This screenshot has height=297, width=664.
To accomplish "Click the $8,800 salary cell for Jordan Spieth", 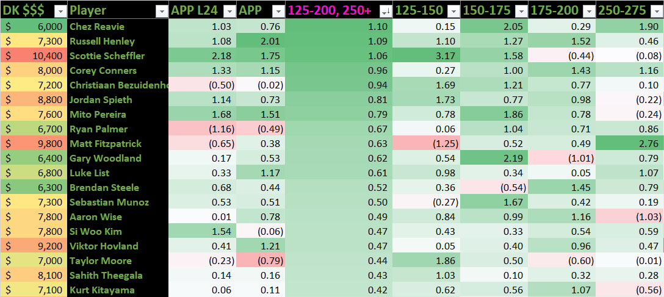I will (x=34, y=100).
